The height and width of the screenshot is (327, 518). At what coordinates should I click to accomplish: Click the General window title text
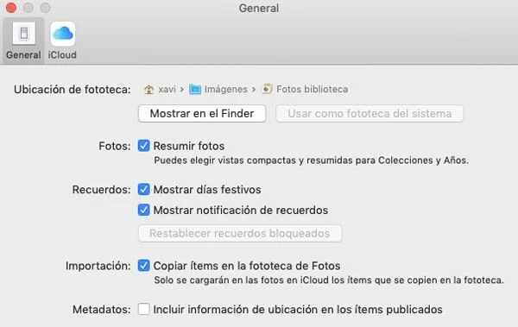pyautogui.click(x=259, y=8)
